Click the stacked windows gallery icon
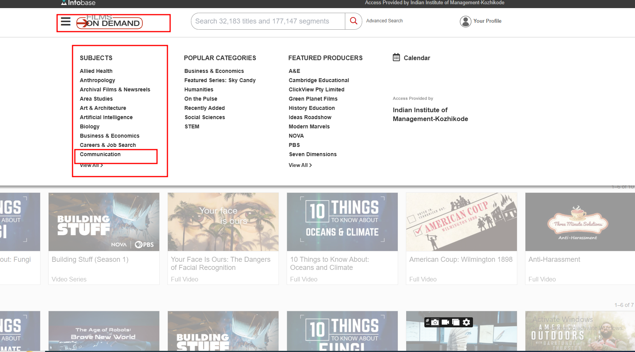Viewport: 635px width, 352px height. [x=456, y=322]
